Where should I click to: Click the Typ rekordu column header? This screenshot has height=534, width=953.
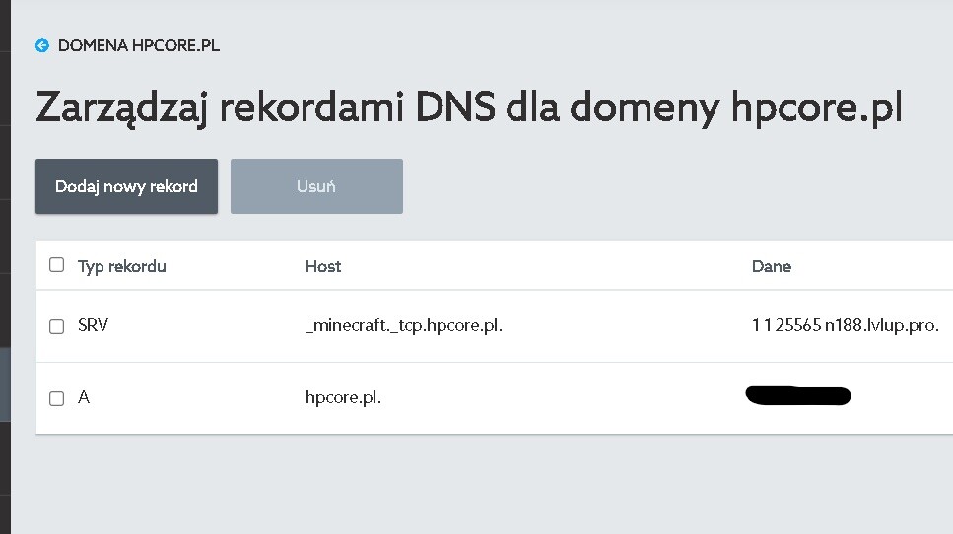pos(122,266)
